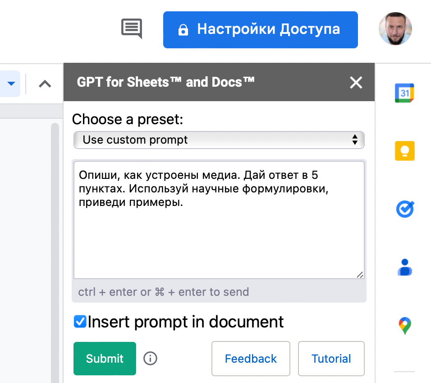Open Google Maps in the side panel
431x383 pixels.
(405, 326)
